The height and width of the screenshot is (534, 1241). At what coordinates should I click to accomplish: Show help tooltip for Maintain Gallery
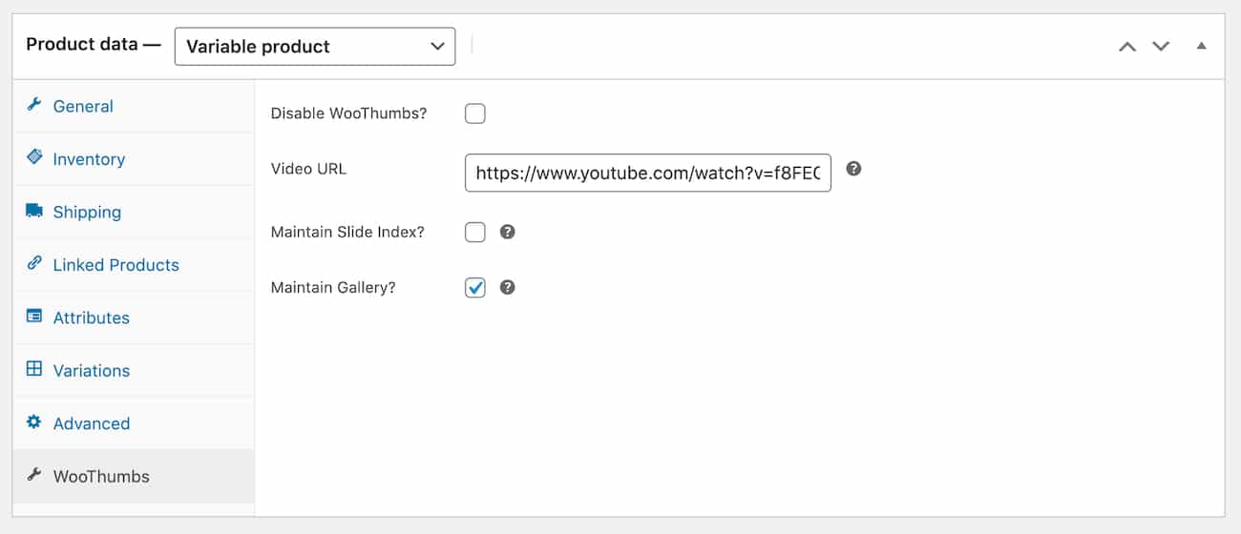(508, 287)
